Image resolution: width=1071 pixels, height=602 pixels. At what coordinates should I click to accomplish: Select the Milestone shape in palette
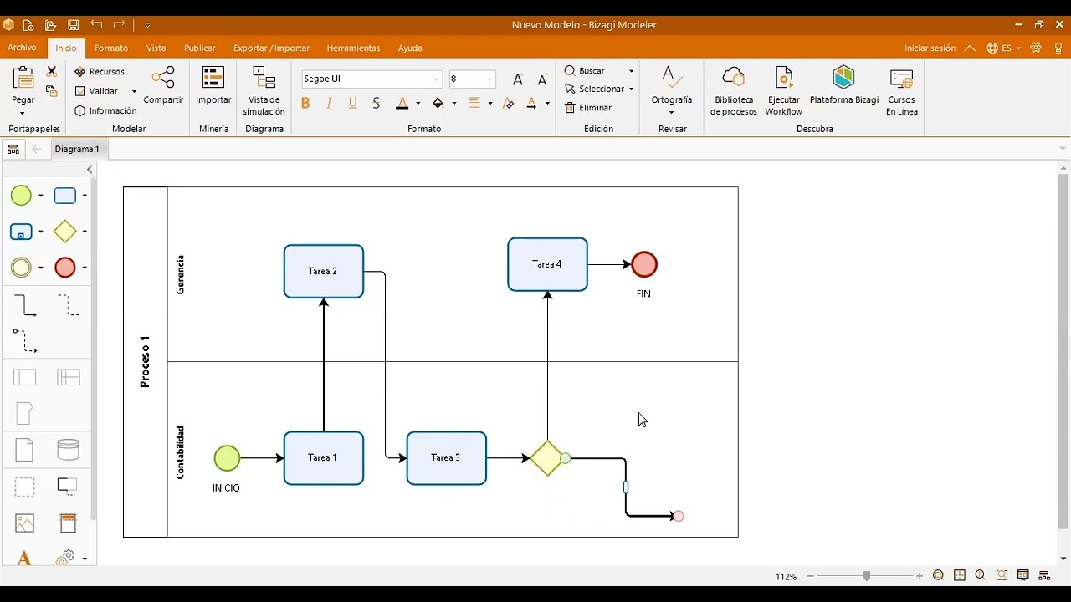pyautogui.click(x=25, y=413)
